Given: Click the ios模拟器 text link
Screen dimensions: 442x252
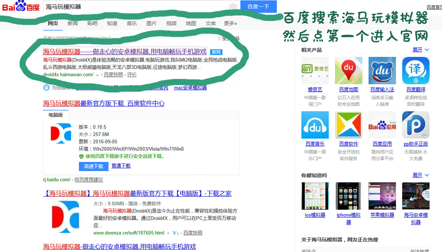Looking at the screenshot, I should click(x=315, y=215).
